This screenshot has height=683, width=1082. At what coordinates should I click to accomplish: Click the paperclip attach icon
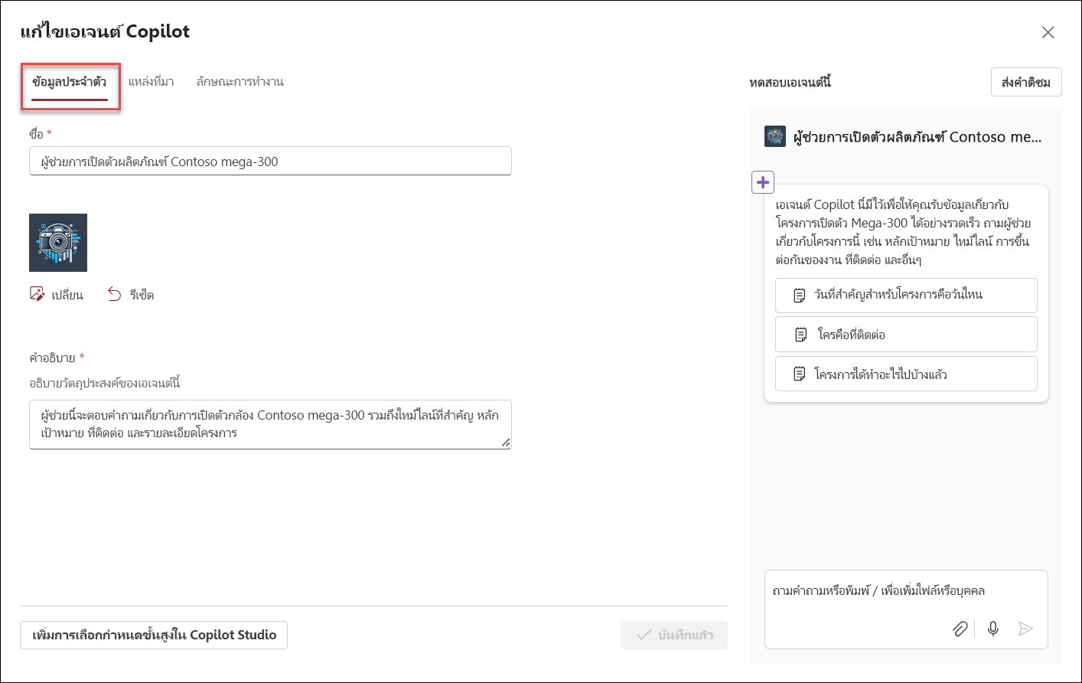click(x=960, y=629)
